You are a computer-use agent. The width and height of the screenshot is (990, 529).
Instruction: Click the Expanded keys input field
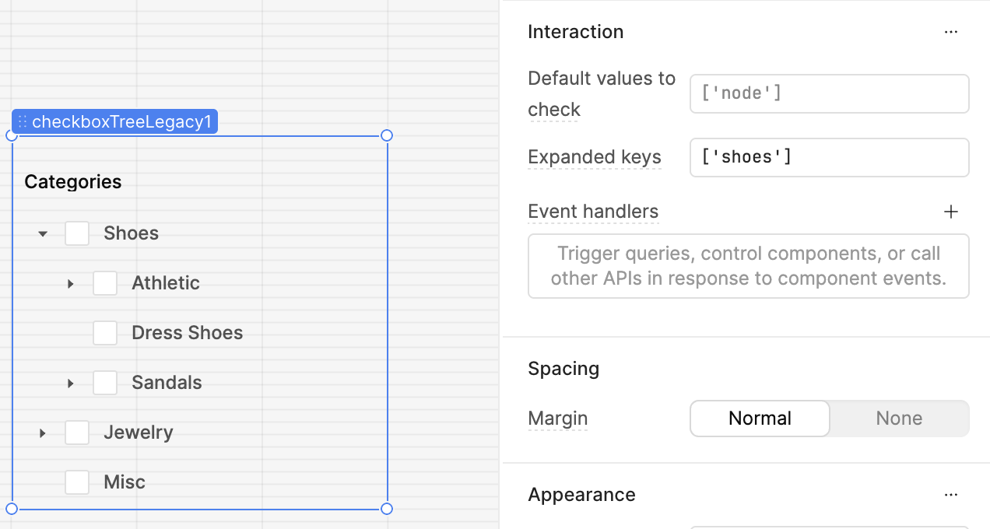[x=829, y=157]
